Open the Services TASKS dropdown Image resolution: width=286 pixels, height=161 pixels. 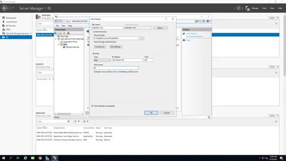coord(273,115)
